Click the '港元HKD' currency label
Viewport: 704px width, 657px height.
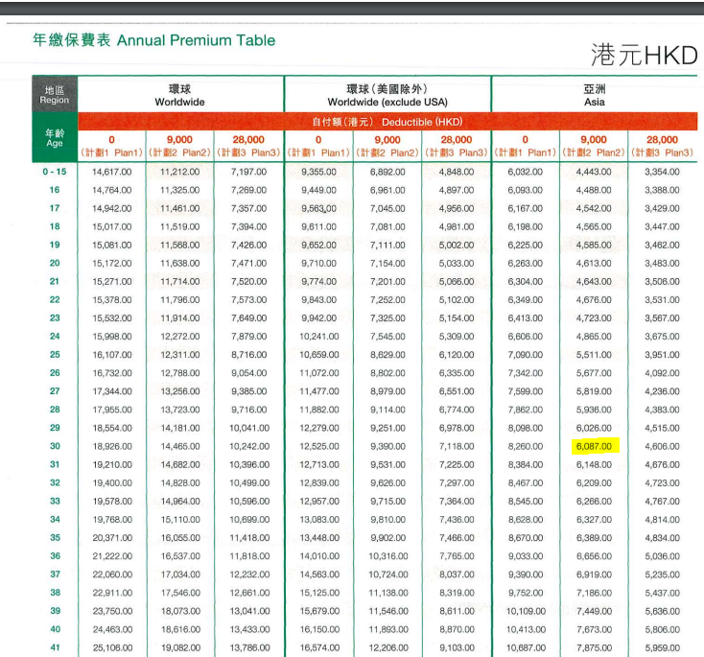pyautogui.click(x=644, y=56)
